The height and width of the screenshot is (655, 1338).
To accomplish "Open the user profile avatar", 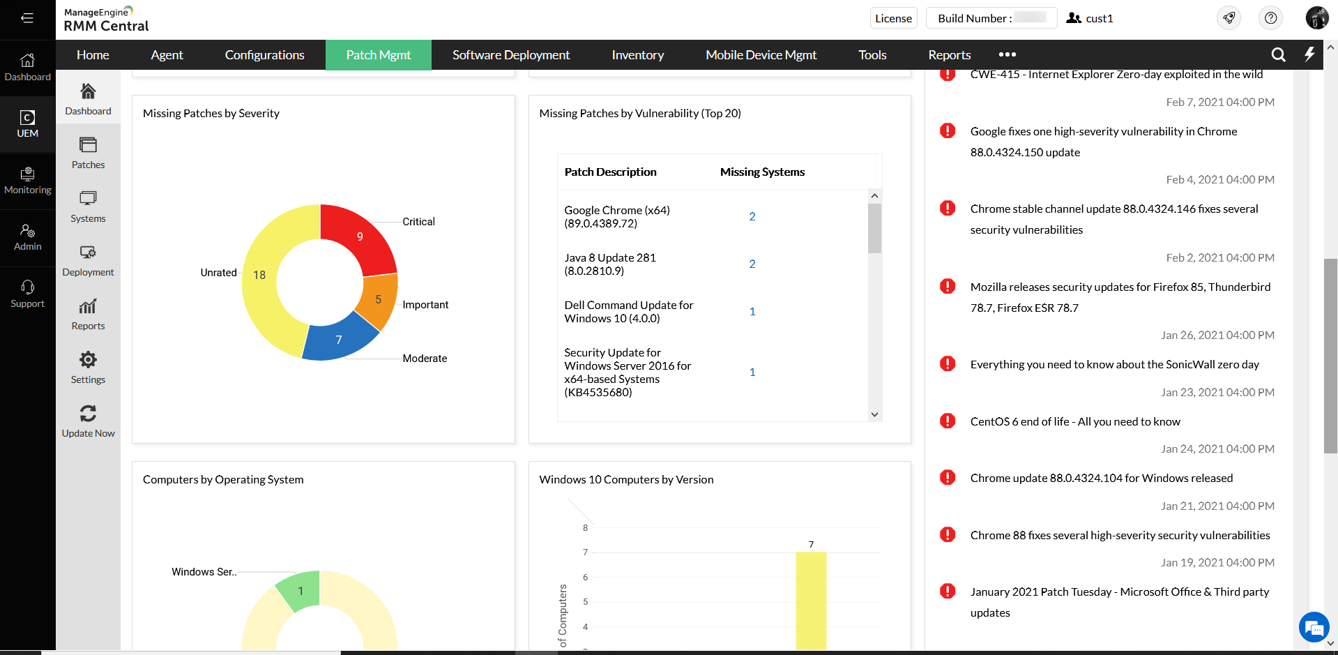I will [1316, 18].
